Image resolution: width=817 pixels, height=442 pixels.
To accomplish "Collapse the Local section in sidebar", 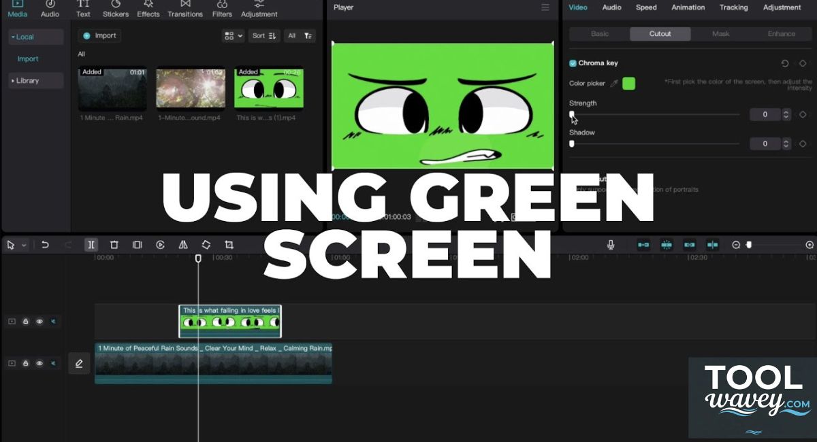I will 36,37.
